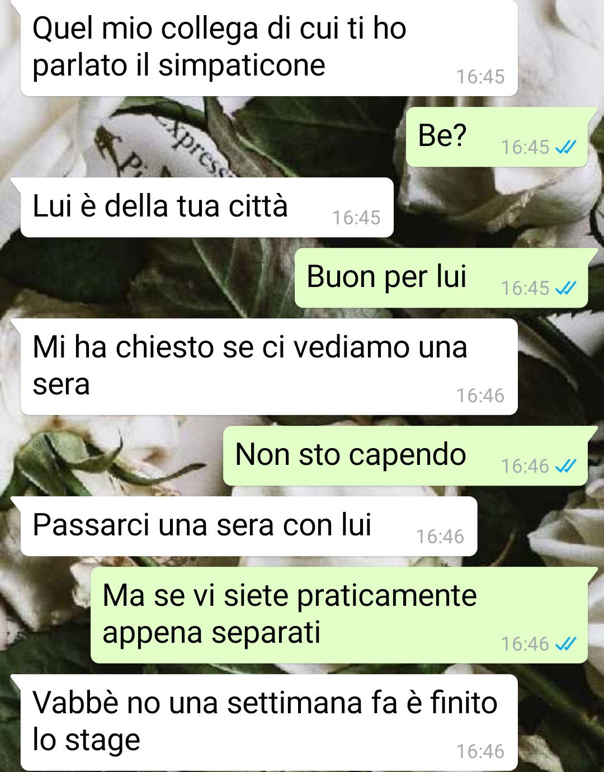Tap the message 'Lui è della tua città'
This screenshot has height=772, width=604.
click(207, 207)
